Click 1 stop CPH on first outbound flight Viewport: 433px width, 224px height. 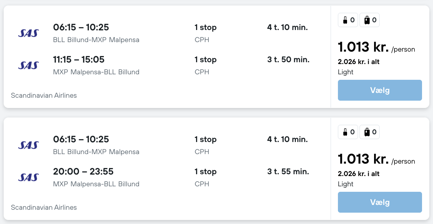coord(205,33)
